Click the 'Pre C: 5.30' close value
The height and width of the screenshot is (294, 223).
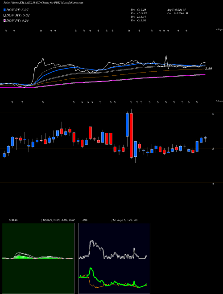point(139,20)
